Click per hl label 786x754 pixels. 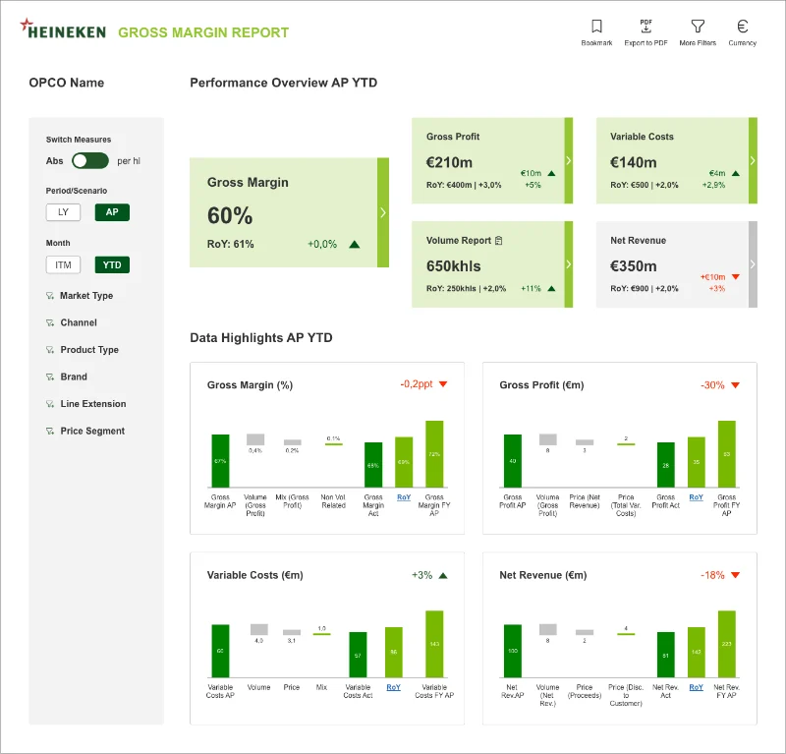tap(129, 161)
